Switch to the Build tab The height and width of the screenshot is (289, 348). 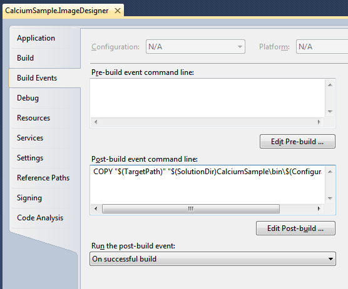(x=45, y=58)
